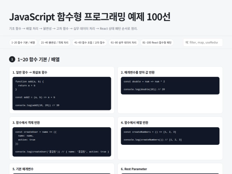Click the subtitle starting with 기초 함수
Viewport: 232px width, 174px height.
[73, 28]
